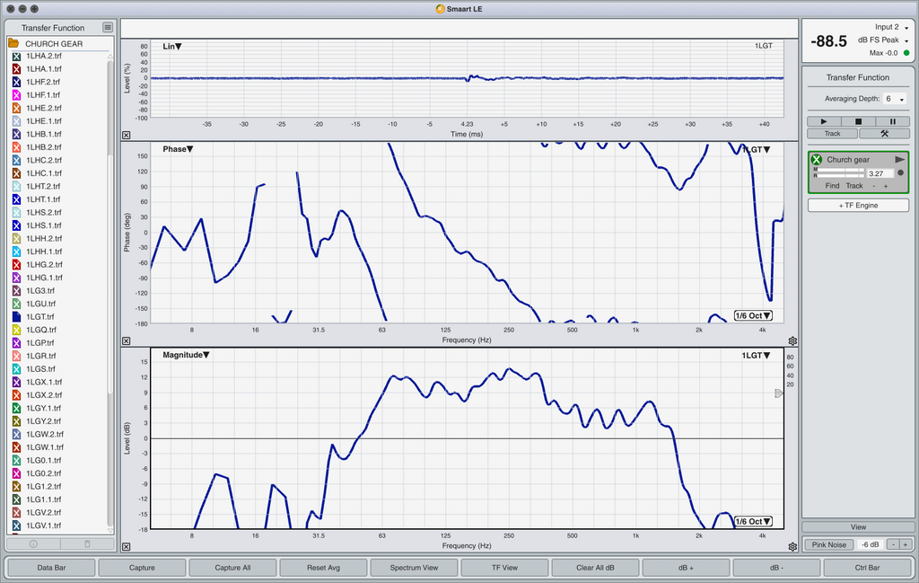Toggle the Pink Noise generator button

[x=828, y=545]
